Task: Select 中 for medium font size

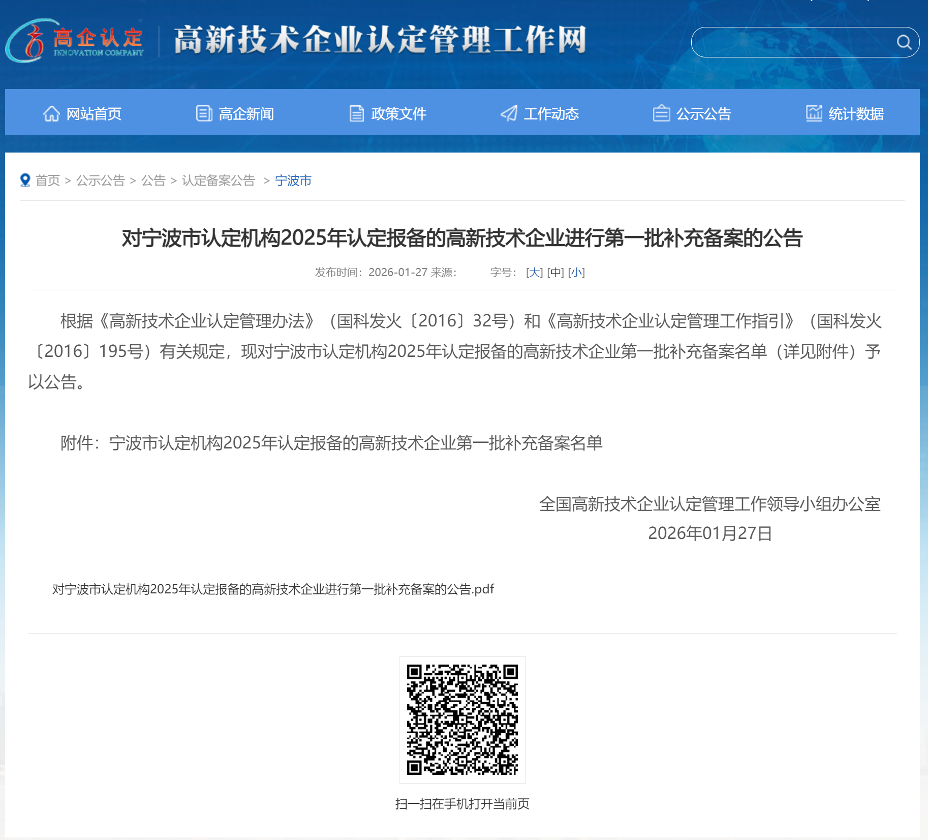Action: click(x=555, y=273)
